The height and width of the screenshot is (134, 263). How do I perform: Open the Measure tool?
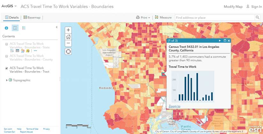pyautogui.click(x=163, y=17)
